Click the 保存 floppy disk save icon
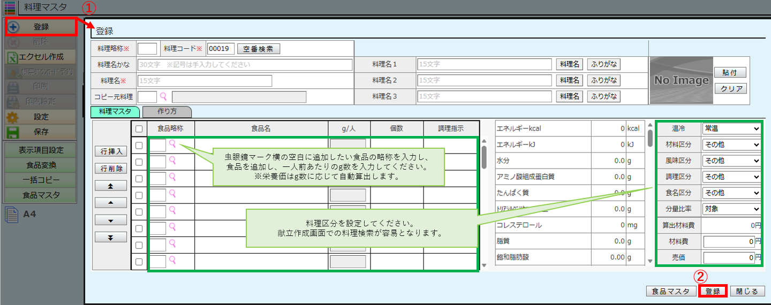The width and height of the screenshot is (771, 305). click(x=13, y=132)
